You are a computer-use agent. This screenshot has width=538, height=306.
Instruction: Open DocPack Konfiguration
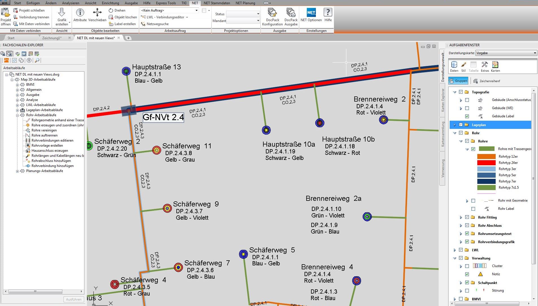point(272,12)
